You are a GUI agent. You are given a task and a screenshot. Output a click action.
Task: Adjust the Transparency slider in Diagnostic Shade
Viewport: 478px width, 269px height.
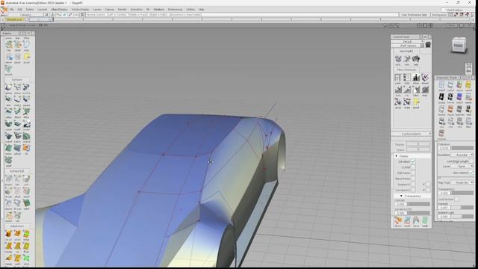tap(462, 193)
